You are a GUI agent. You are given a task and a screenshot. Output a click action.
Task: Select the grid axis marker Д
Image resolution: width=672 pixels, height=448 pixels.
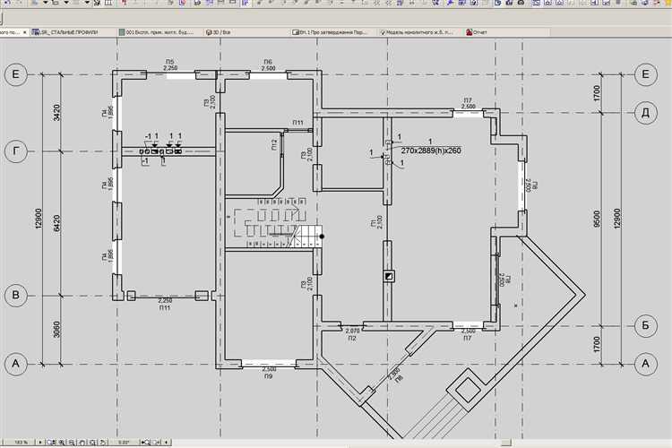pos(645,113)
